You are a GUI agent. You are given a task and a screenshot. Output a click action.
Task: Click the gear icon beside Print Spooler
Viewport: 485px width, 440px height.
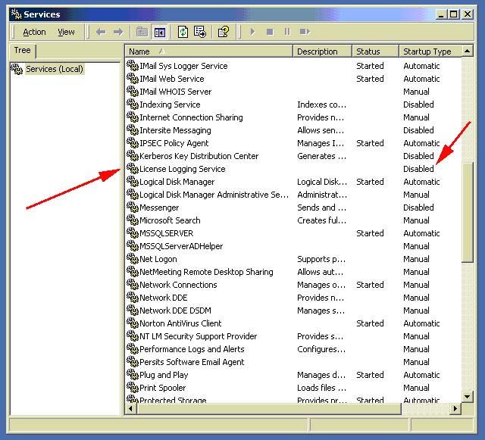pyautogui.click(x=133, y=388)
